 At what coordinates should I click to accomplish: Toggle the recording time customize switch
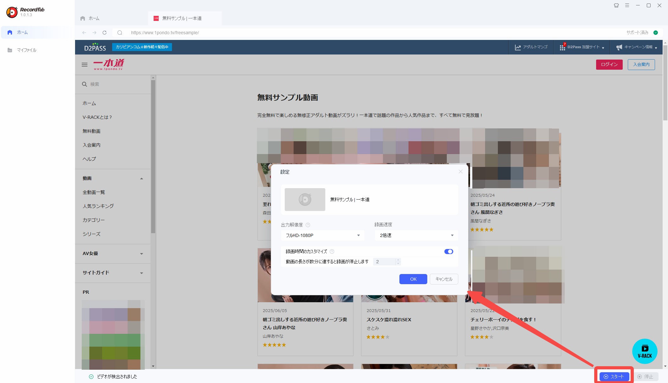coord(449,252)
